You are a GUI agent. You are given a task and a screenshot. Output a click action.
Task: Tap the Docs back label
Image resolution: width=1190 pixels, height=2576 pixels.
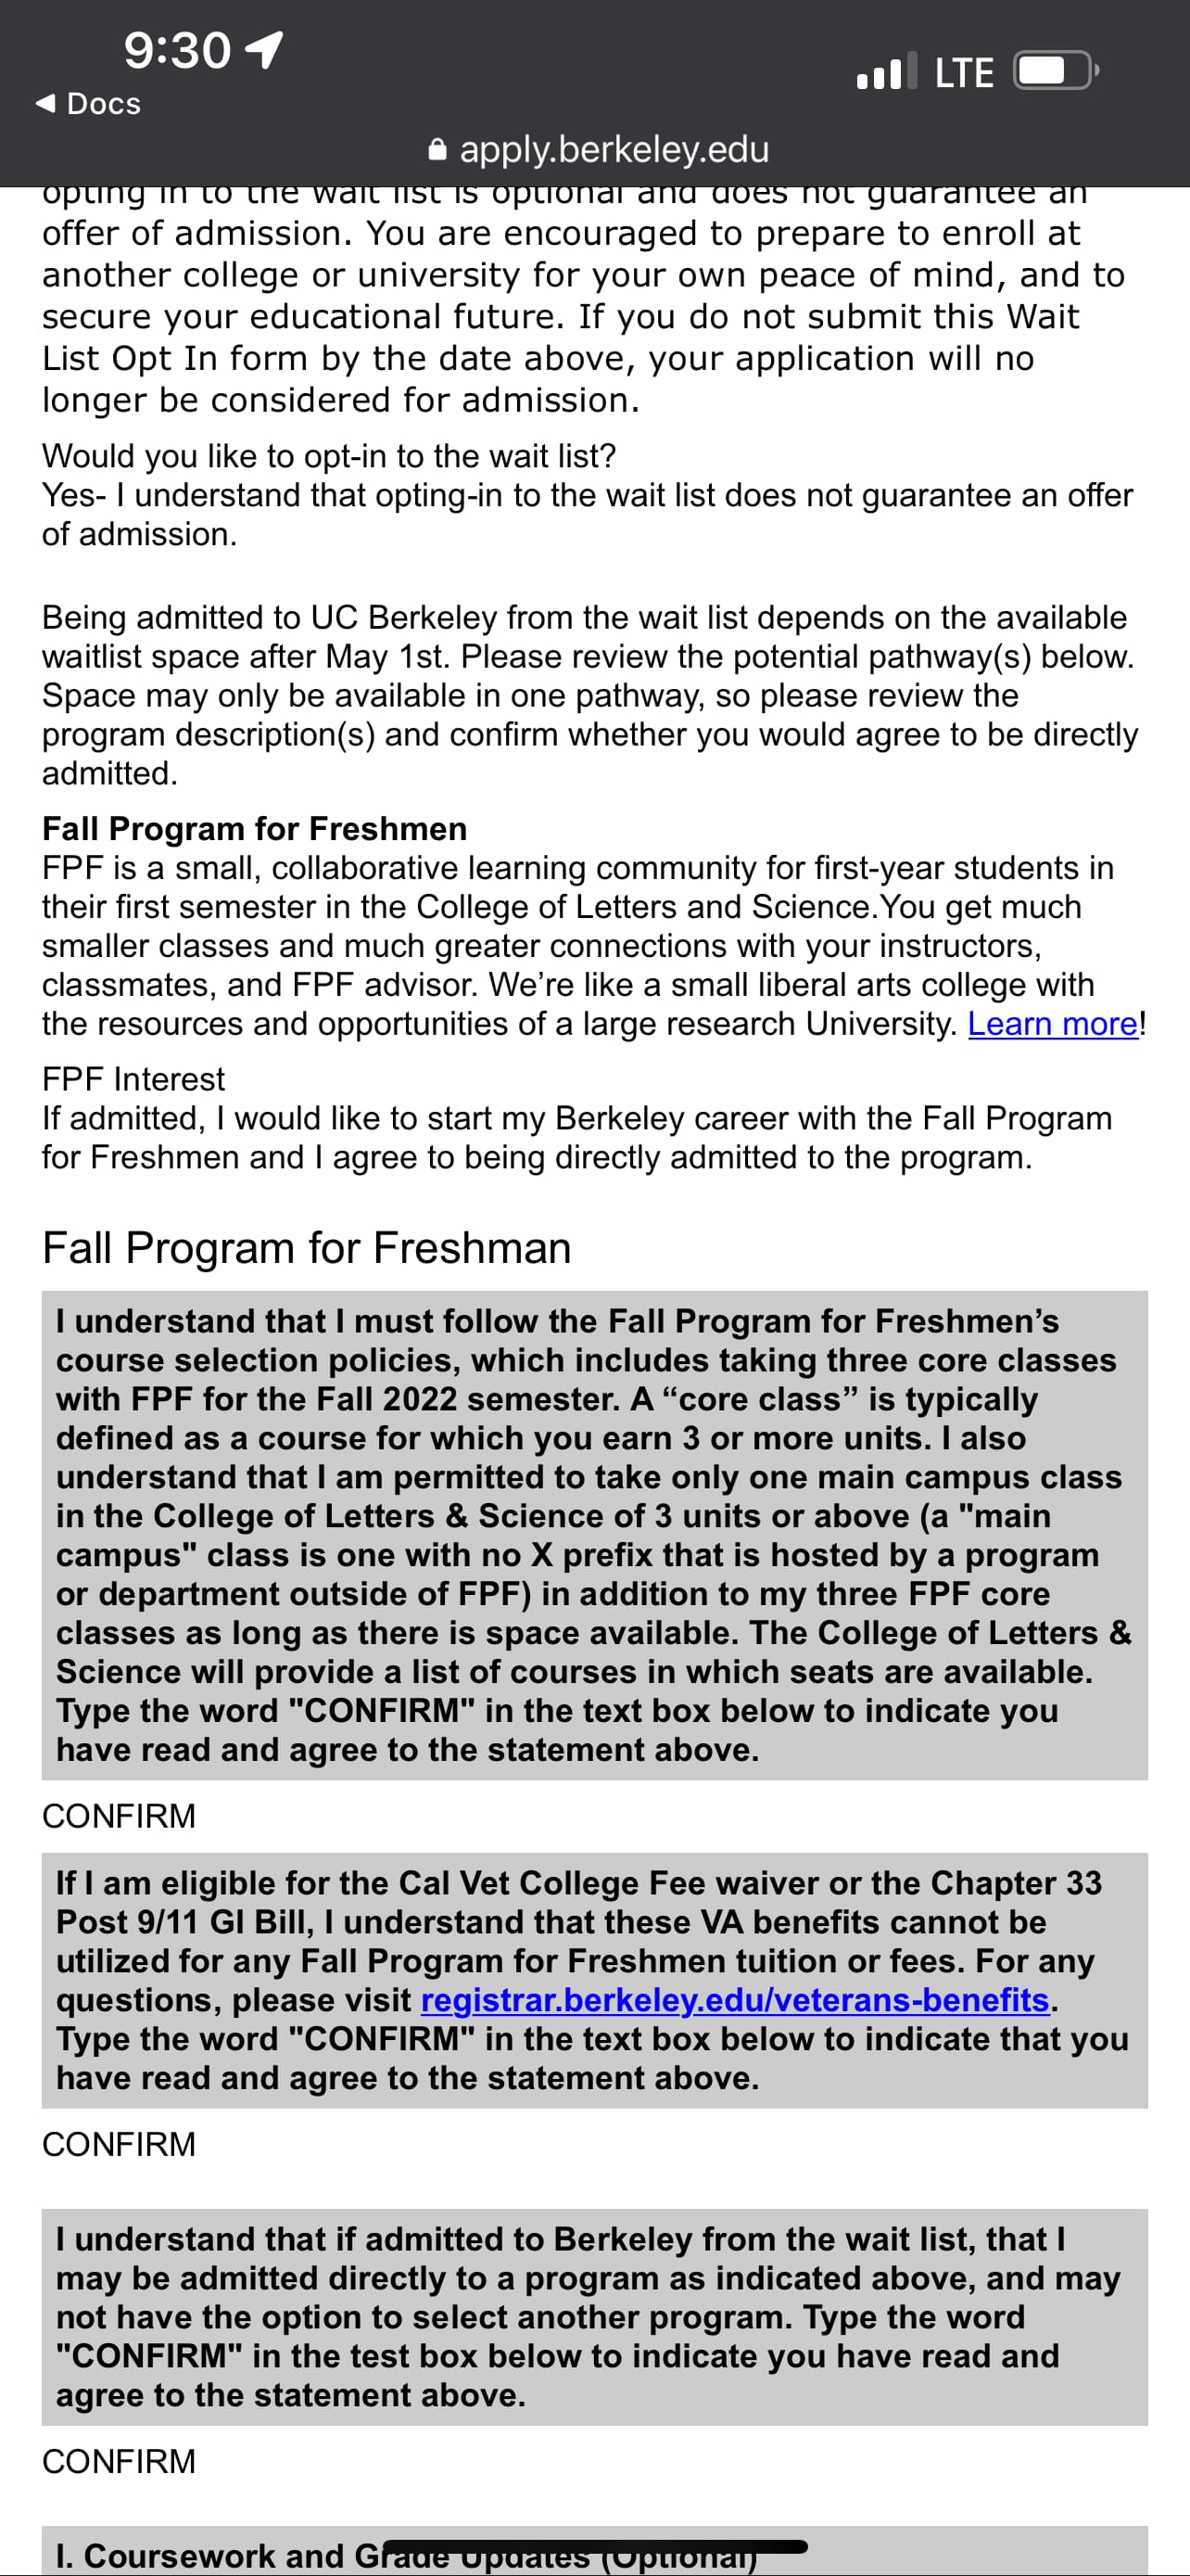(103, 104)
